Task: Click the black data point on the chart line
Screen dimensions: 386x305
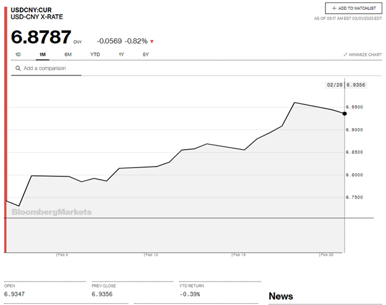Action: [x=345, y=113]
